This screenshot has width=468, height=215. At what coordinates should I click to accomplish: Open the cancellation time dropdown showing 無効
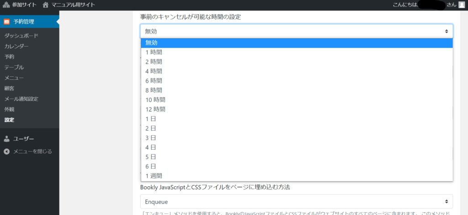[x=296, y=31]
